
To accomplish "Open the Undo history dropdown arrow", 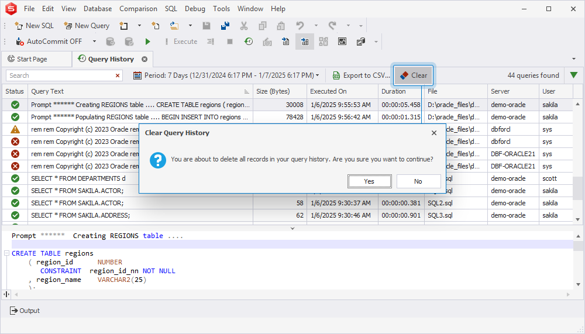I will [316, 26].
